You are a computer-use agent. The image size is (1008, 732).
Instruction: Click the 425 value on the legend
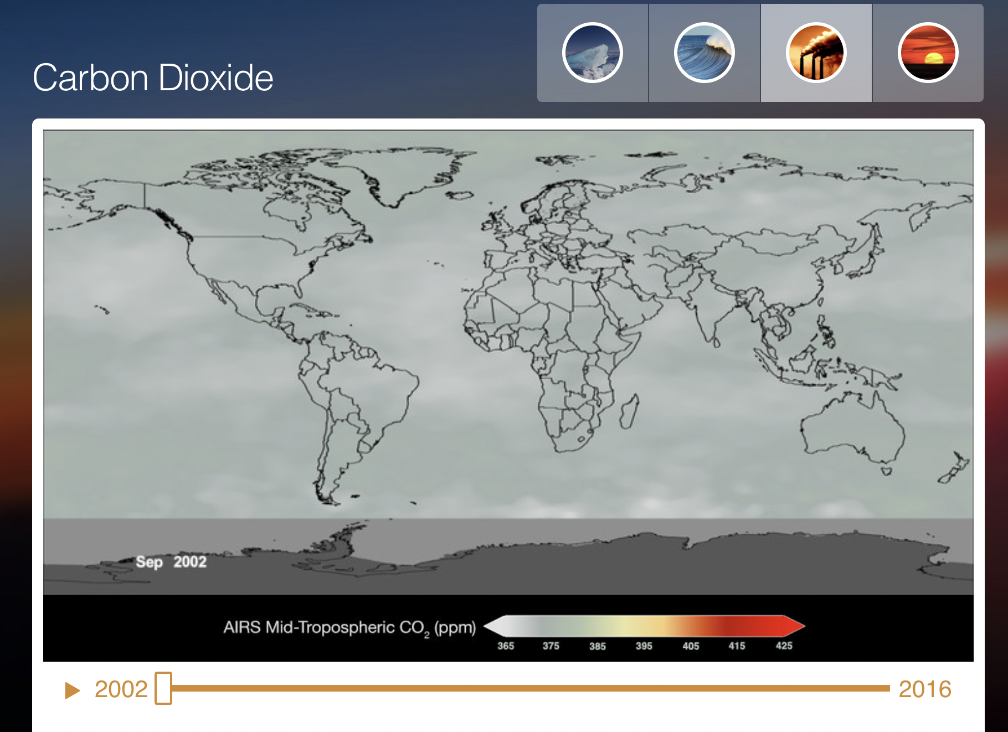[784, 646]
